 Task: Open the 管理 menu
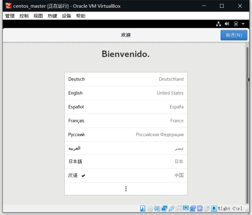(x=10, y=16)
